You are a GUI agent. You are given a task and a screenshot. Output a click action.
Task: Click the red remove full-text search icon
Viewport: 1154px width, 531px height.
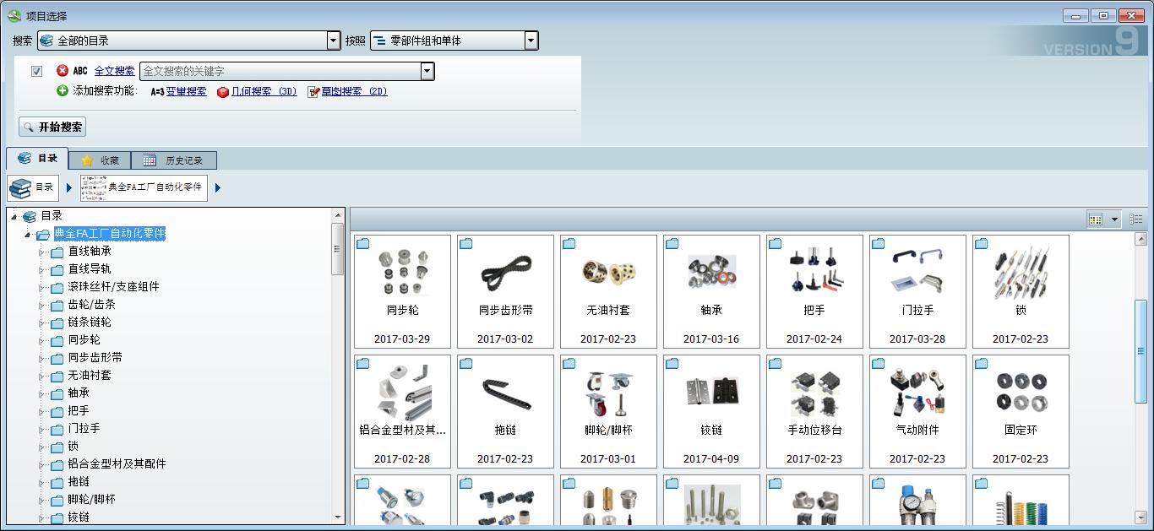(62, 71)
